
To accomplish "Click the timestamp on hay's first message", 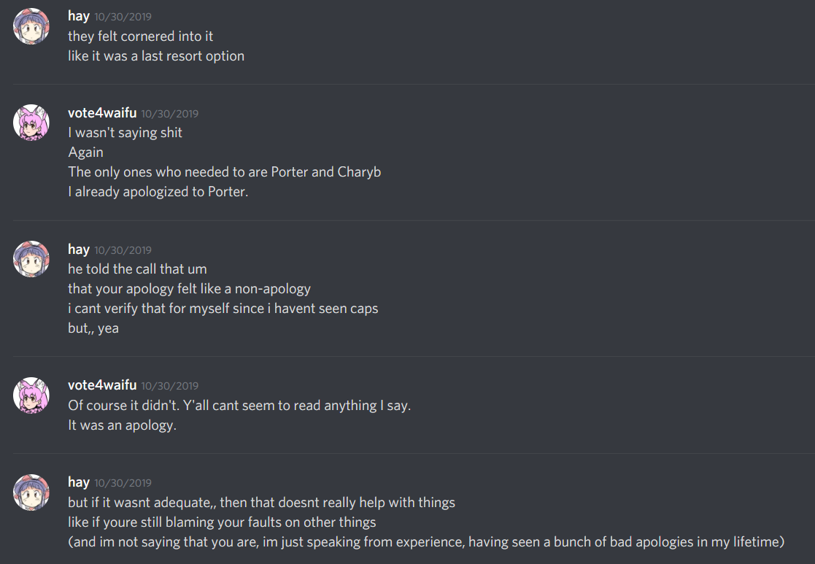I will (123, 17).
